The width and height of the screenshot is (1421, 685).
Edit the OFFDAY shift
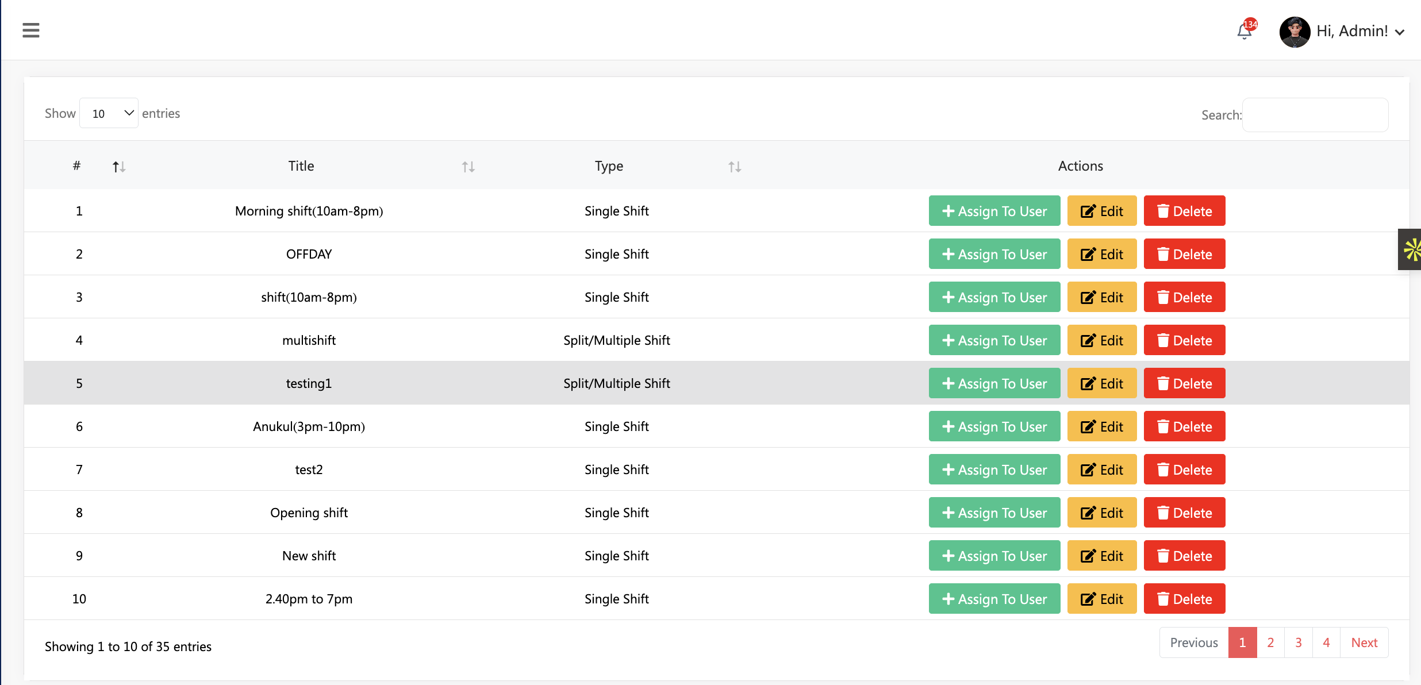coord(1101,254)
